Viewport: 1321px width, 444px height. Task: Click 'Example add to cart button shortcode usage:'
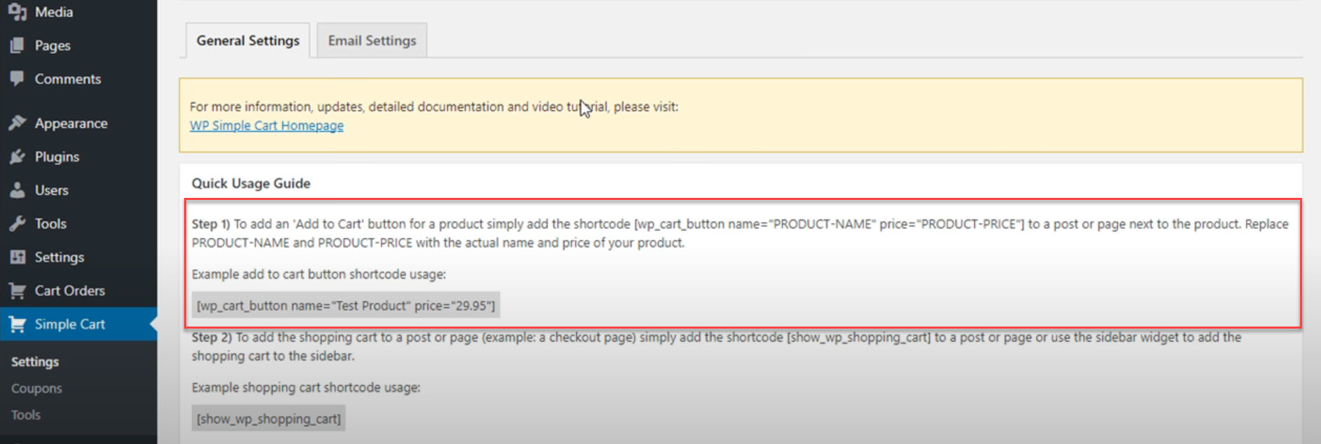(319, 274)
